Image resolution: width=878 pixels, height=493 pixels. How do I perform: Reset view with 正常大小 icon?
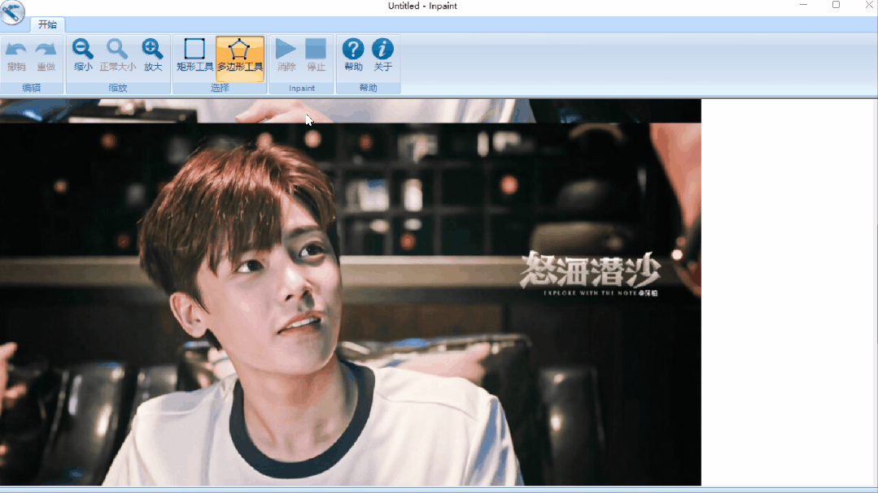[x=118, y=55]
